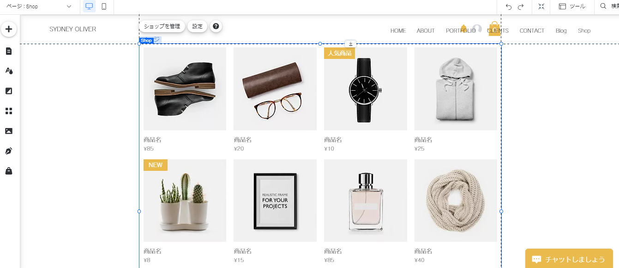619x268 pixels.
Task: Open the Blog pen icon in the sidebar
Action: (9, 151)
